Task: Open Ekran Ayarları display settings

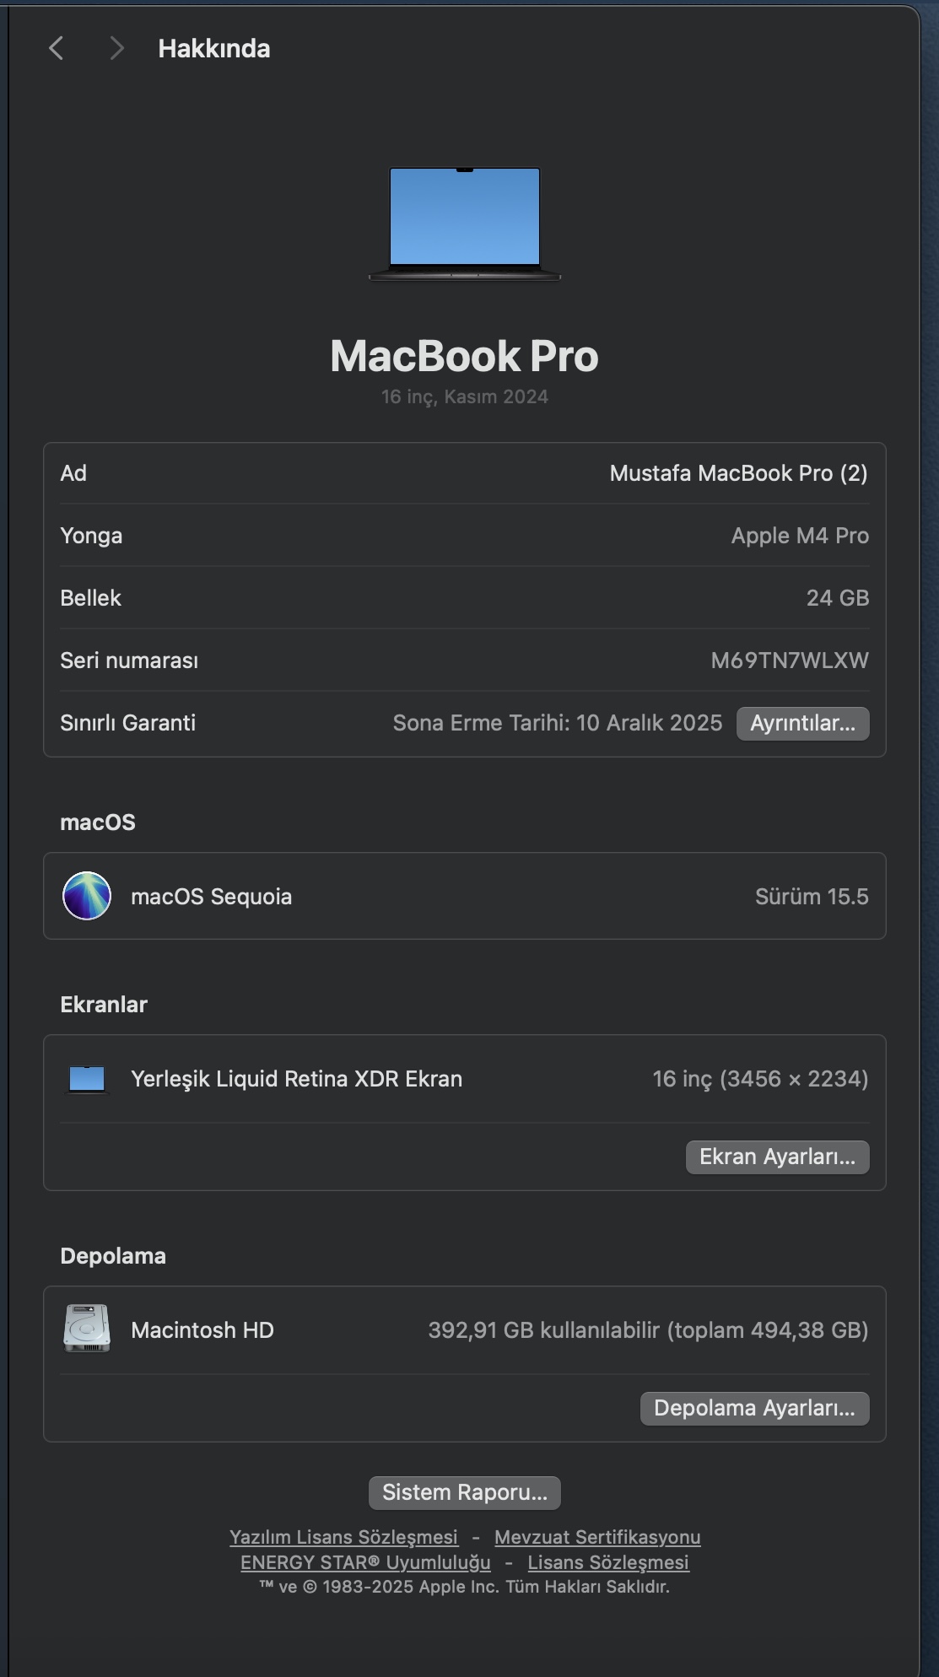Action: click(777, 1157)
